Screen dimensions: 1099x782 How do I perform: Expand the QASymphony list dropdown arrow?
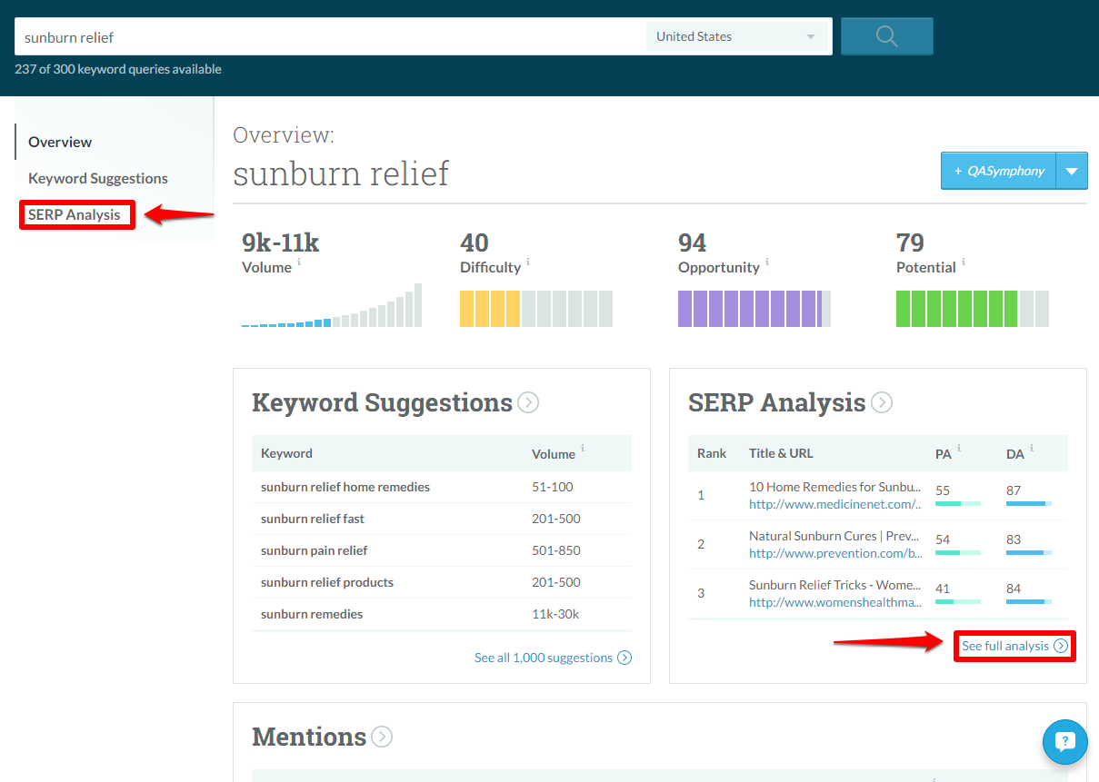(x=1071, y=170)
